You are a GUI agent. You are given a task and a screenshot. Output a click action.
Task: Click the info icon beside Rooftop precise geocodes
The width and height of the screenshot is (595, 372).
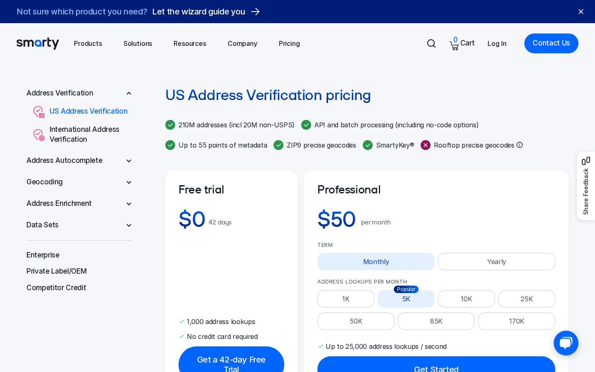[x=520, y=145]
